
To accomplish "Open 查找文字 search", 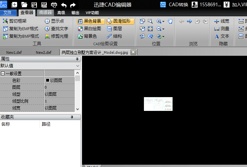I will point(56,29).
